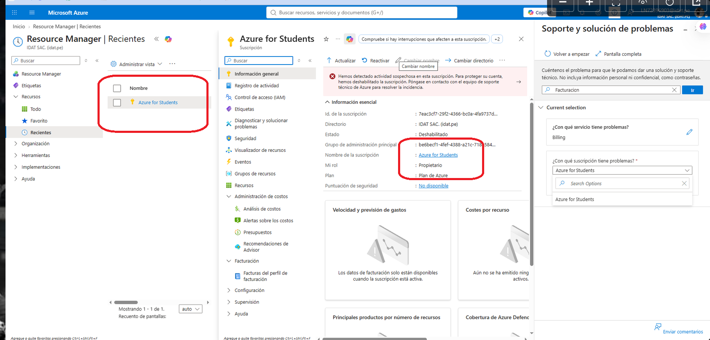Open the Control de acceso (IAM) icon
710x340 pixels.
coord(229,97)
